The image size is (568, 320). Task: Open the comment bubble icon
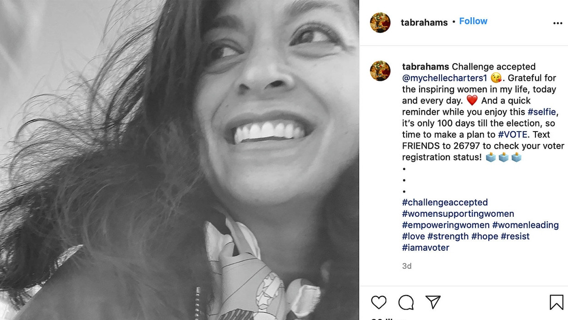[406, 302]
